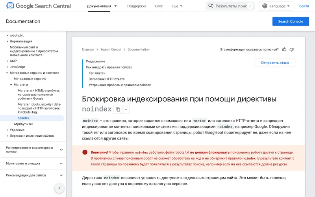Click the Documentation page header title

23,21
